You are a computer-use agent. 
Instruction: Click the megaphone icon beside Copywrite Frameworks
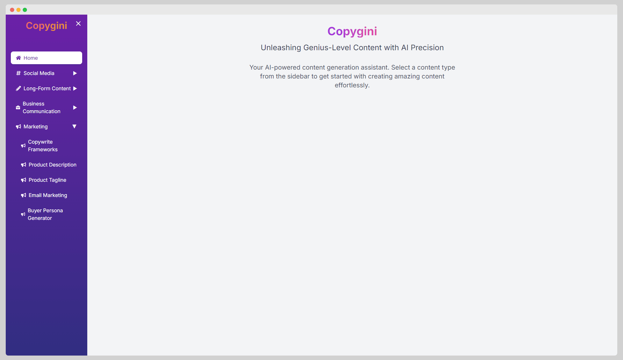[23, 146]
